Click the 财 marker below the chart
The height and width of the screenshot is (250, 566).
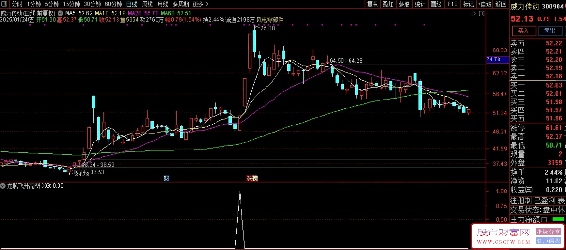166,178
